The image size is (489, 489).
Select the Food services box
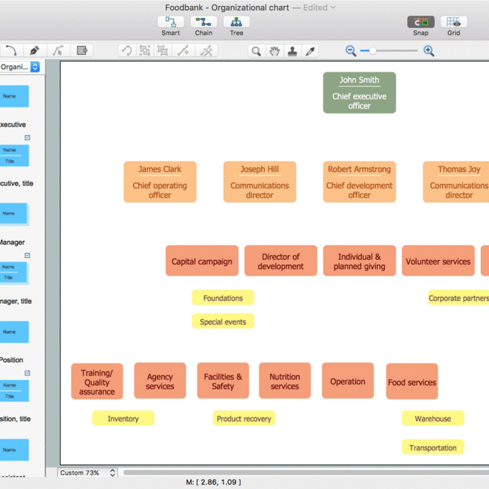(x=412, y=381)
